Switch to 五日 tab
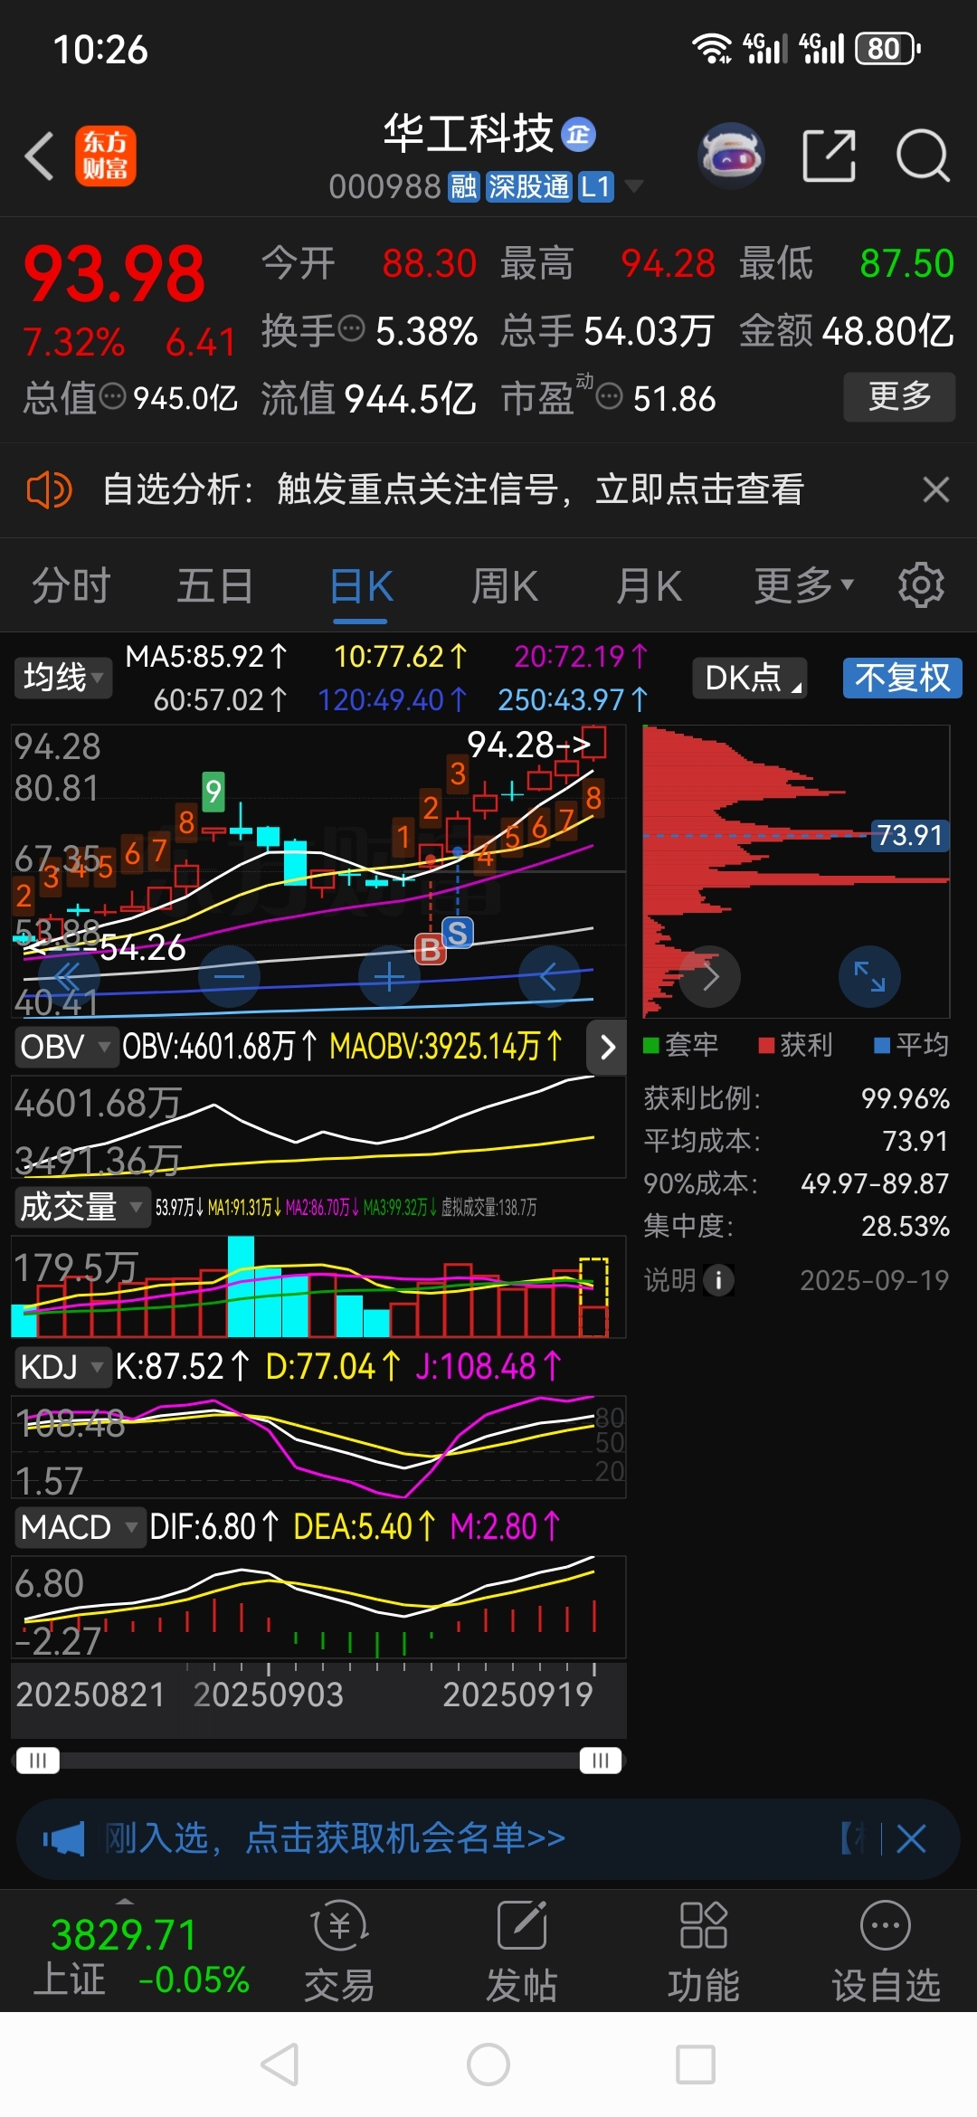Image resolution: width=977 pixels, height=2117 pixels. (x=215, y=585)
